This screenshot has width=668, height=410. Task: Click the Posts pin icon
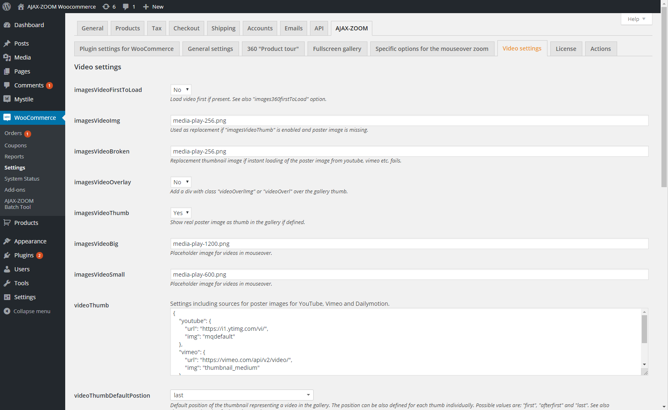pyautogui.click(x=7, y=44)
